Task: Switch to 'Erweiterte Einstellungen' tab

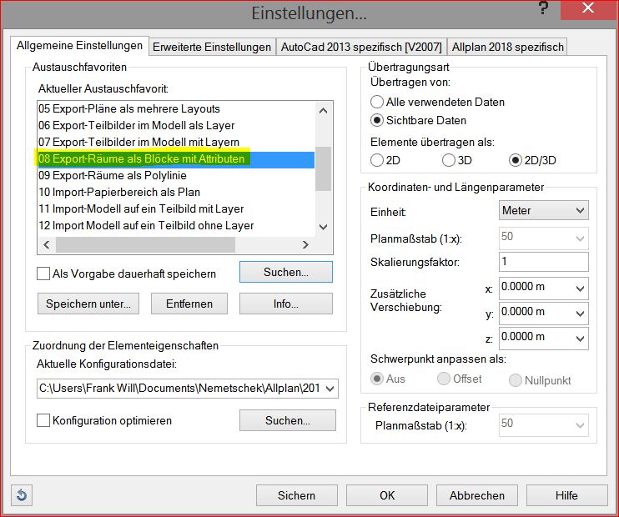Action: click(x=212, y=47)
